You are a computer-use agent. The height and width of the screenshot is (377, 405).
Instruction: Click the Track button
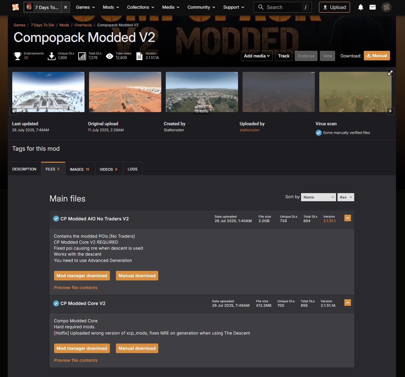coord(284,56)
